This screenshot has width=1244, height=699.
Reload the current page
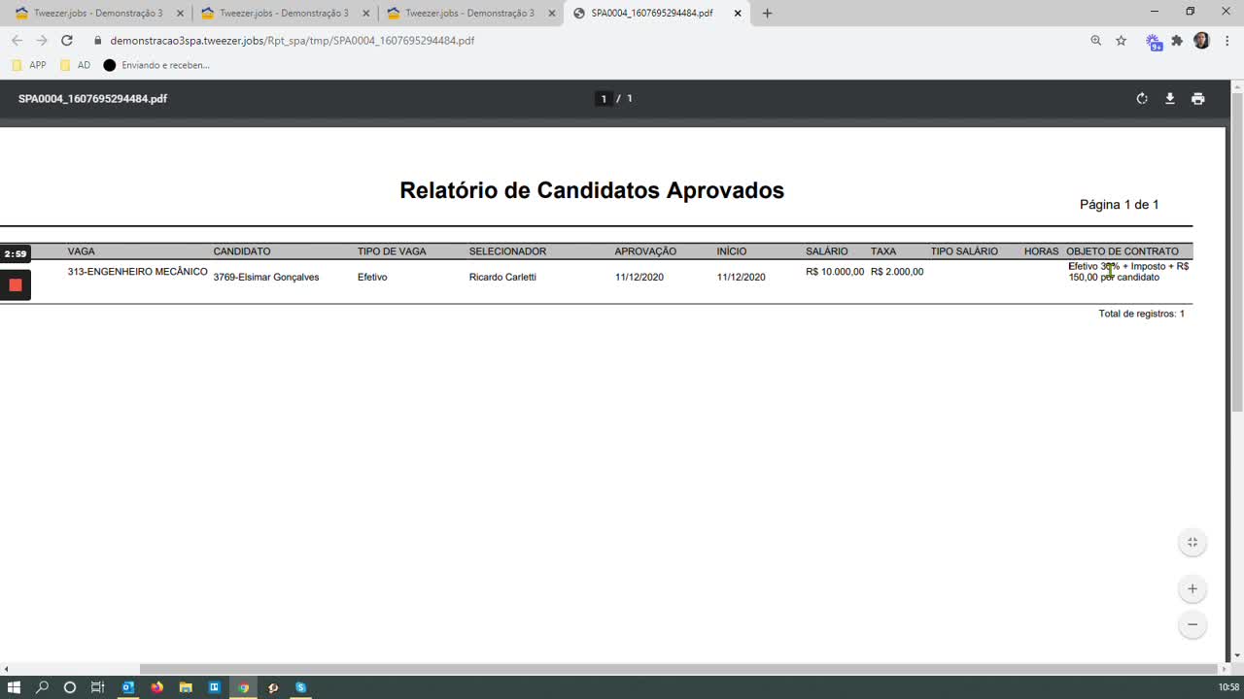point(66,41)
